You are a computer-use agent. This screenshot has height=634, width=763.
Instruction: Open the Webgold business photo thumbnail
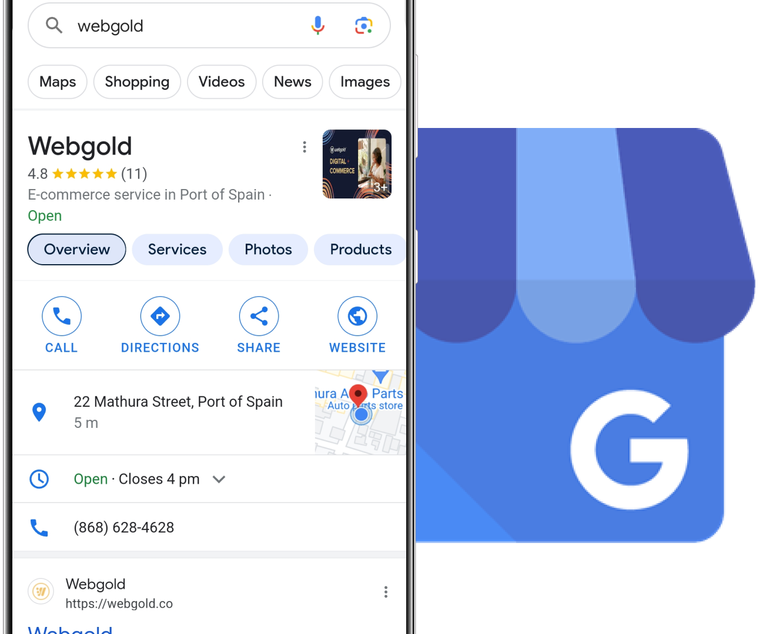[x=357, y=164]
